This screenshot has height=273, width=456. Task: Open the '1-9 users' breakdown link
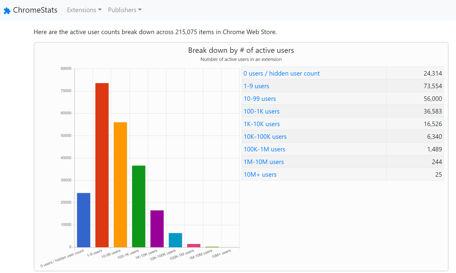click(256, 86)
